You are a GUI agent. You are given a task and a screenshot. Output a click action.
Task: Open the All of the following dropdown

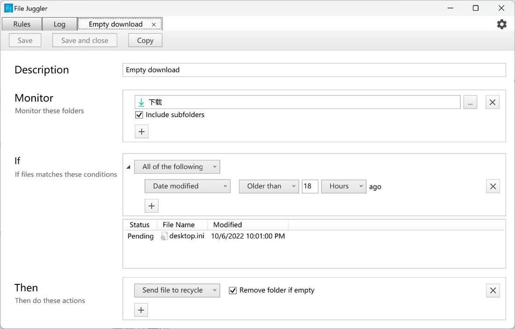[x=177, y=167]
